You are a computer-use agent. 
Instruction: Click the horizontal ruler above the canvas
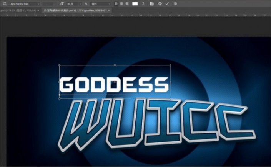point(135,15)
